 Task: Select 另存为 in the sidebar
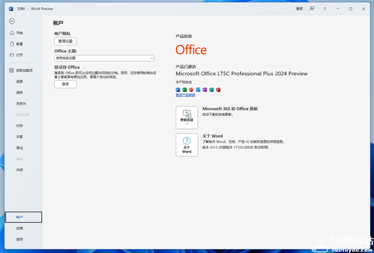point(21,103)
